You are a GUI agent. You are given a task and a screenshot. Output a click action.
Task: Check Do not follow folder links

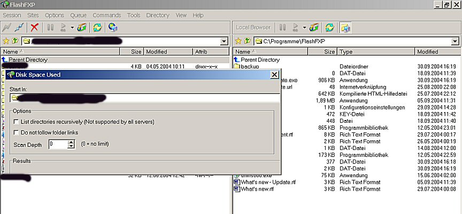[16, 132]
